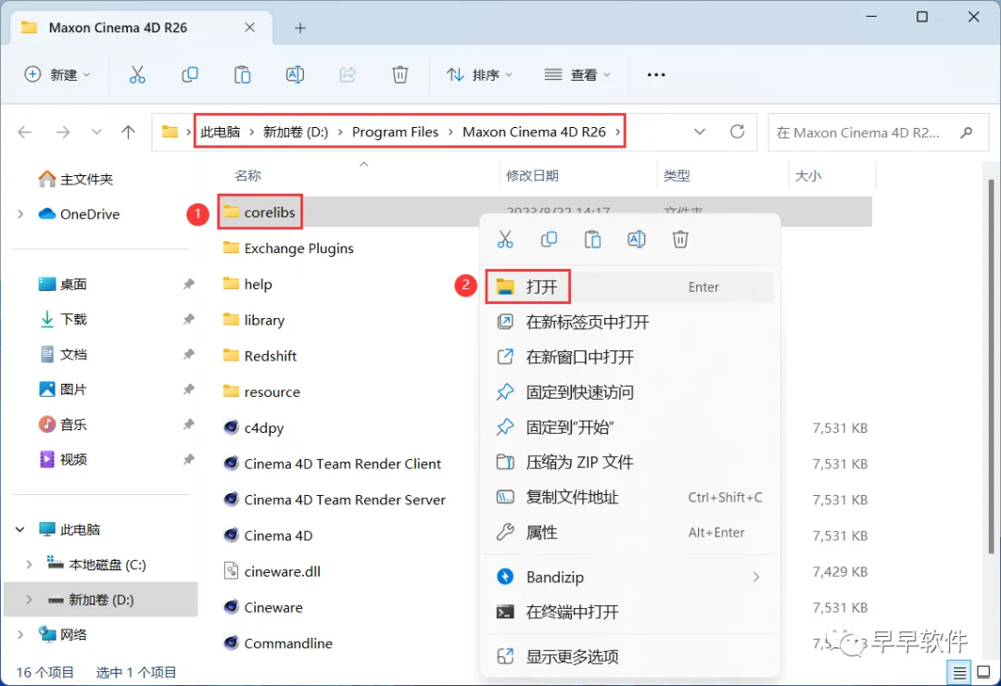Click 新加卷 (D:) in the address breadcrumb

pos(296,133)
